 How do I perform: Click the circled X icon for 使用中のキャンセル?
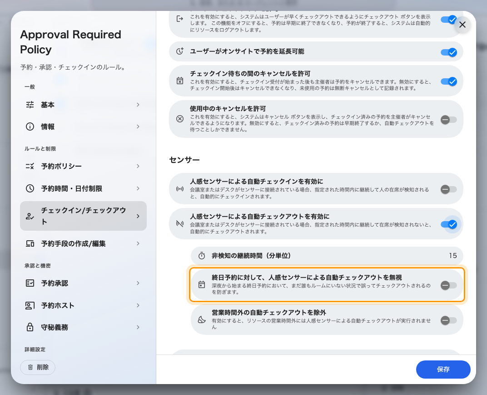pos(180,119)
